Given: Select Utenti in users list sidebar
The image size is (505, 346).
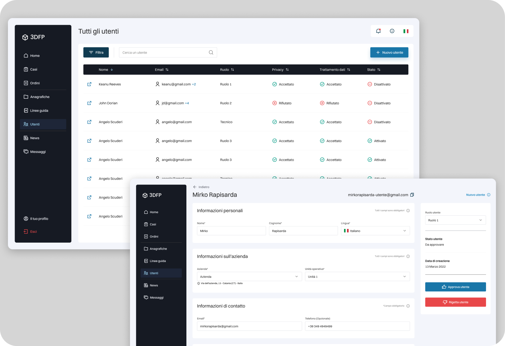Looking at the screenshot, I should pos(43,124).
